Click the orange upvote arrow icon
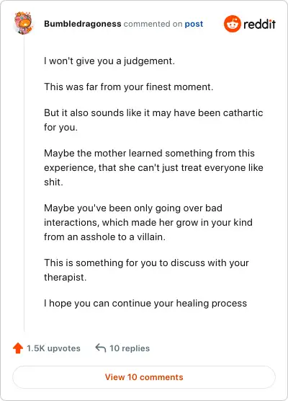This screenshot has height=401, width=288. click(x=18, y=348)
